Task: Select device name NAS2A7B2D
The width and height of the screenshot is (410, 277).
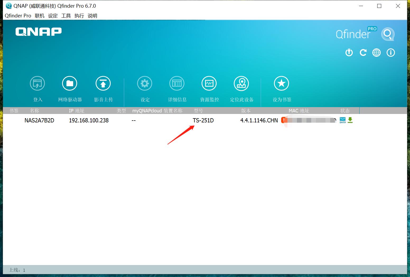Action: [x=39, y=121]
